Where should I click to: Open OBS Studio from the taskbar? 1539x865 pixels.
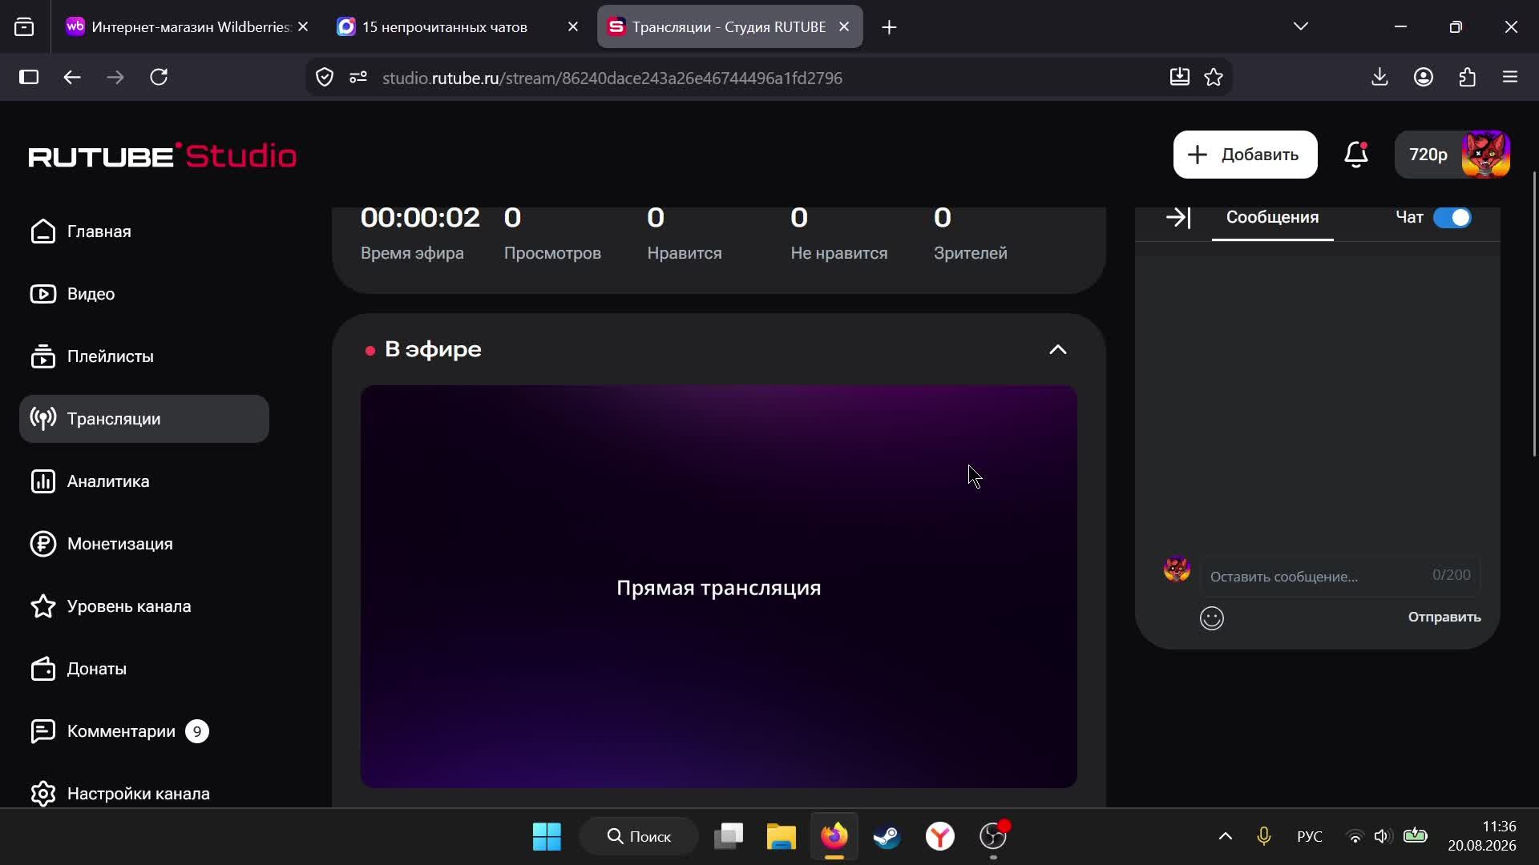[993, 837]
